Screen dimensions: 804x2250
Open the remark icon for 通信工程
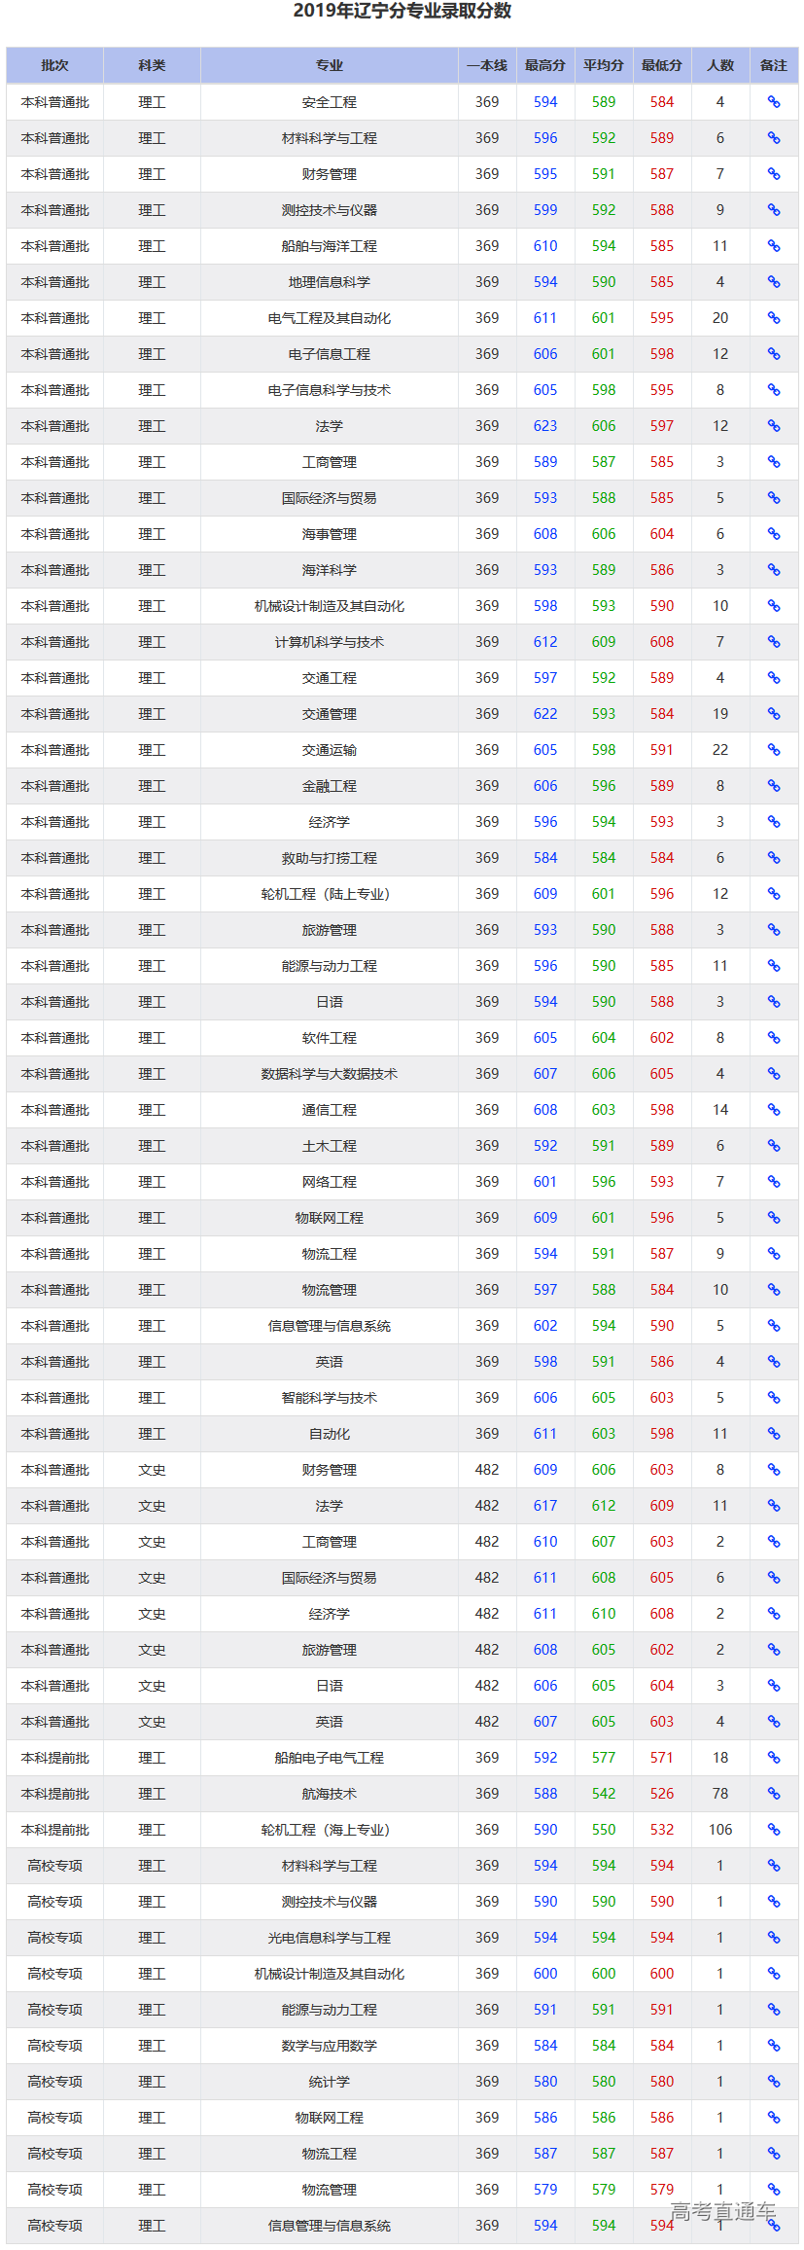773,1110
